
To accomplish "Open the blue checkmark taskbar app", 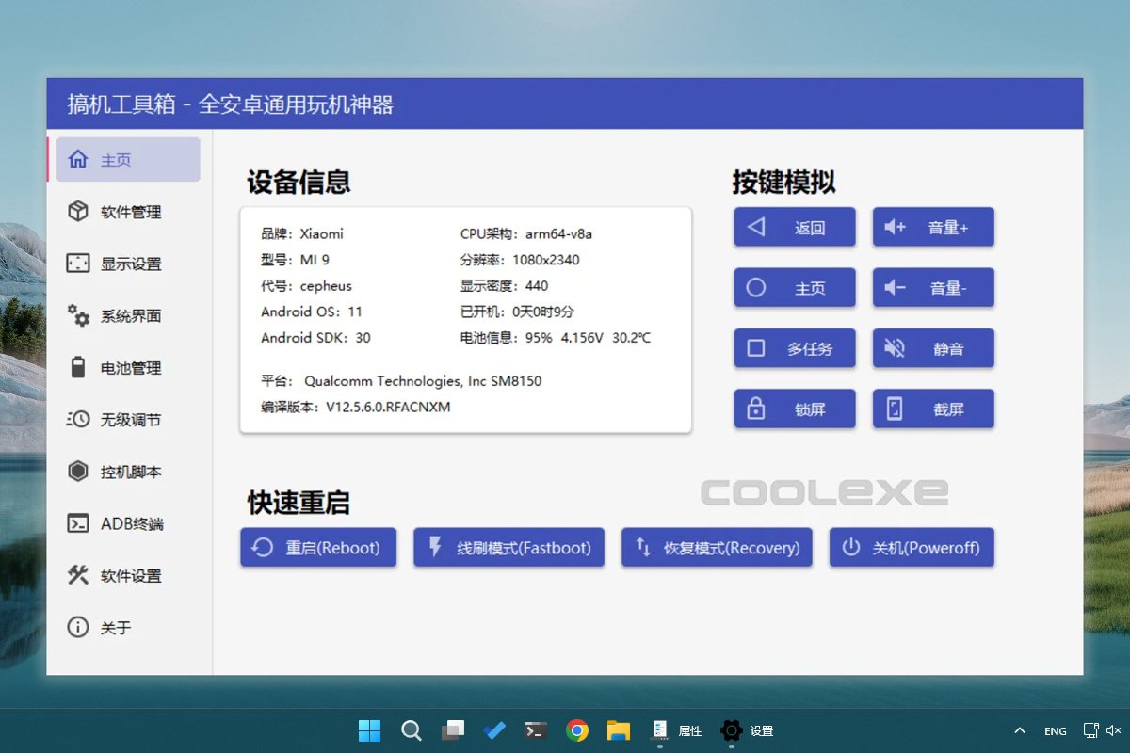I will tap(494, 730).
